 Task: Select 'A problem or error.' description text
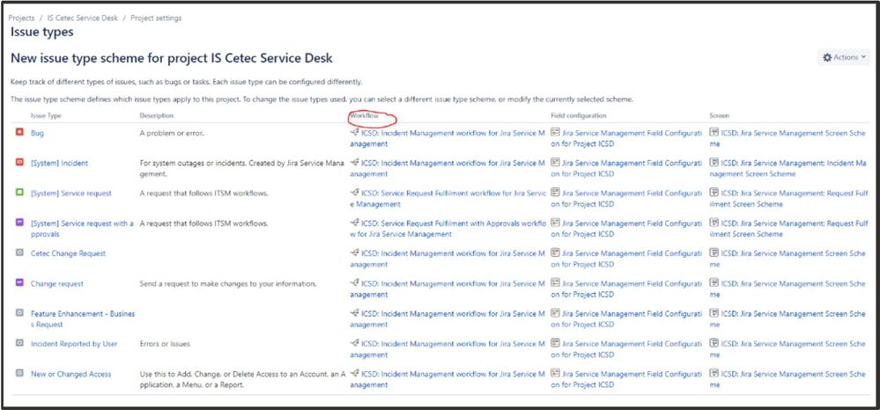click(173, 134)
